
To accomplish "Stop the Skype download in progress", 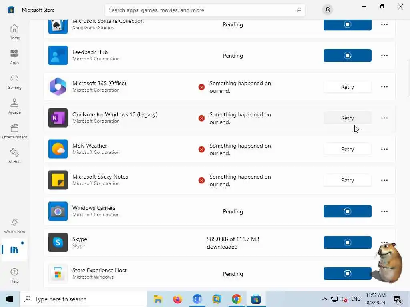I will pos(347,243).
